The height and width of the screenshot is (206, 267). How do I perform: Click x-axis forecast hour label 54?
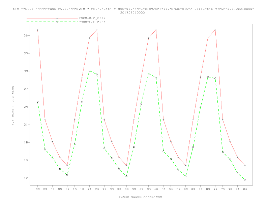(x=171, y=189)
